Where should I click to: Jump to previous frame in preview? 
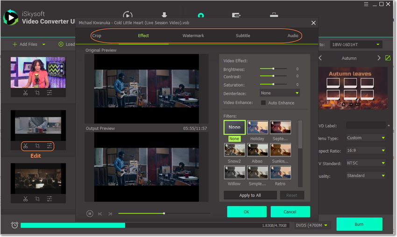(100, 214)
